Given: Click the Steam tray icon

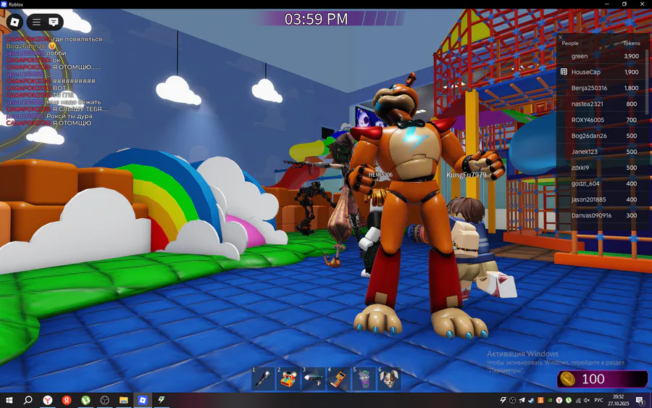Looking at the screenshot, I should coord(531,400).
